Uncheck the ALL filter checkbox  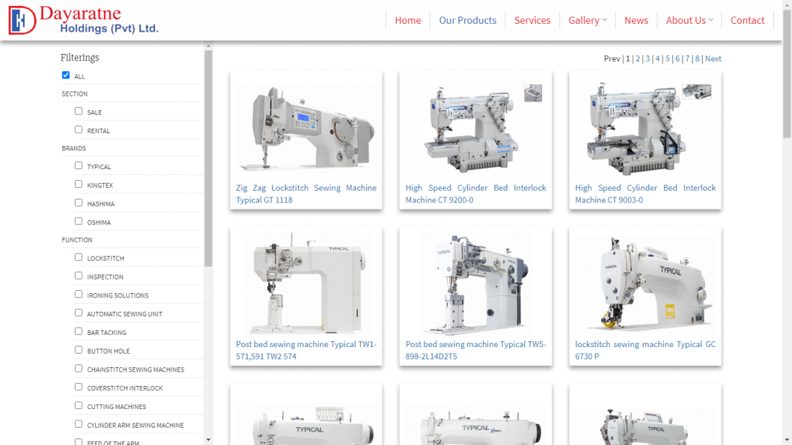point(66,76)
